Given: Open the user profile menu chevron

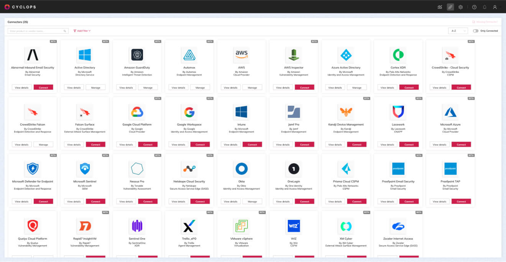Looking at the screenshot, I should (x=500, y=7).
